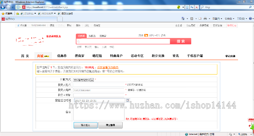Viewport: 254px width, 136px height.
Task: Click the red JD site icon in address bar
Action: pyautogui.click(x=24, y=7)
